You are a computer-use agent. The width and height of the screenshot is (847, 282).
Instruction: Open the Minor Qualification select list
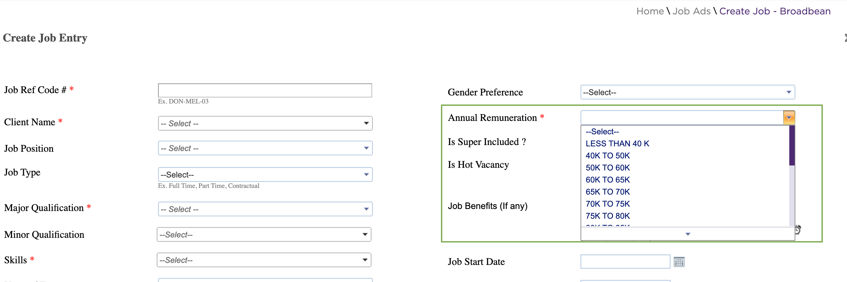[264, 234]
